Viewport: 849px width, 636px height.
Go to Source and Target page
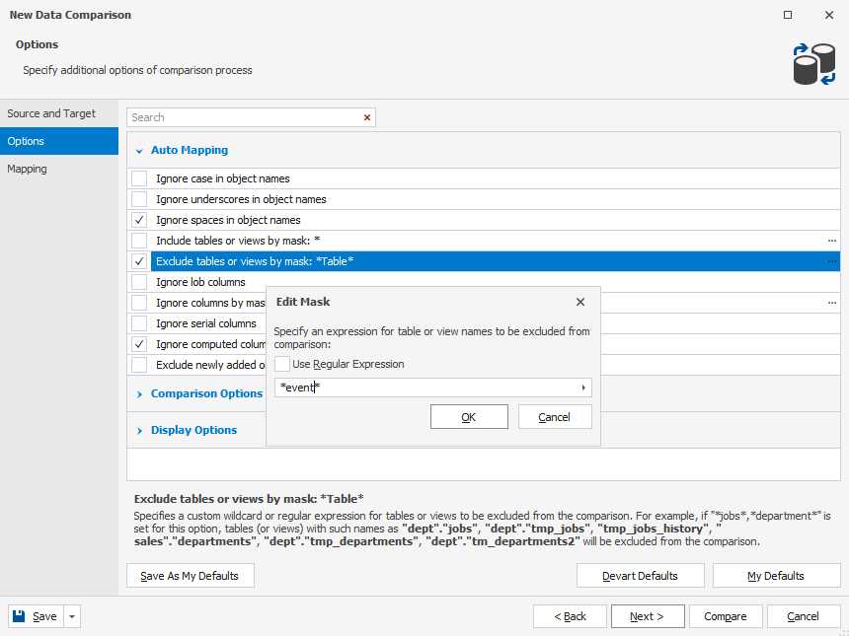59,113
